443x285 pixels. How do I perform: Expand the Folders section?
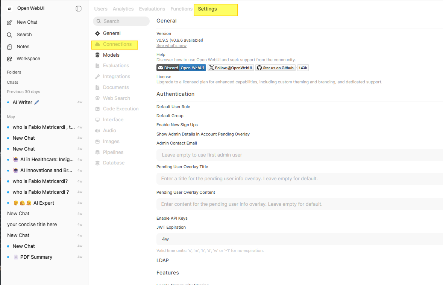tap(14, 72)
